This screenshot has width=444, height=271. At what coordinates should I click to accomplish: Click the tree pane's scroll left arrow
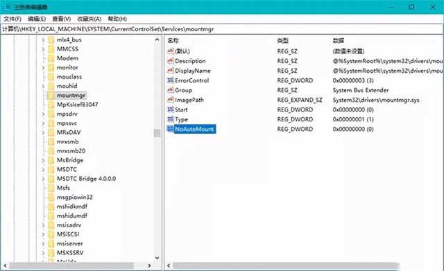point(5,265)
